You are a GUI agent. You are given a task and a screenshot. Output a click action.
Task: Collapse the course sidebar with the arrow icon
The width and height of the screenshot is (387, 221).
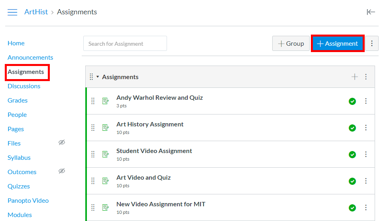click(371, 12)
